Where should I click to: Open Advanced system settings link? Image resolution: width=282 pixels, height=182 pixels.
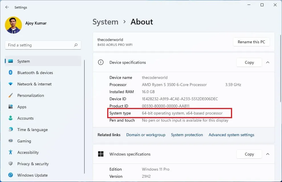point(231,135)
